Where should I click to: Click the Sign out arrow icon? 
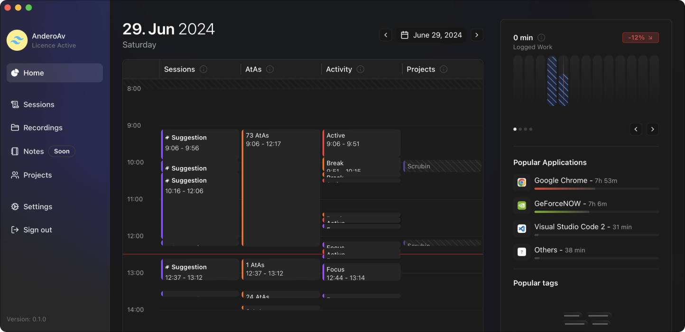15,230
